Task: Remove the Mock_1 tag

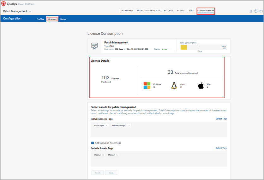Action: [103, 155]
